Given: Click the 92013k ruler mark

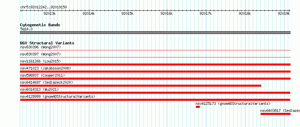Looking at the screenshot, I should [50, 13].
